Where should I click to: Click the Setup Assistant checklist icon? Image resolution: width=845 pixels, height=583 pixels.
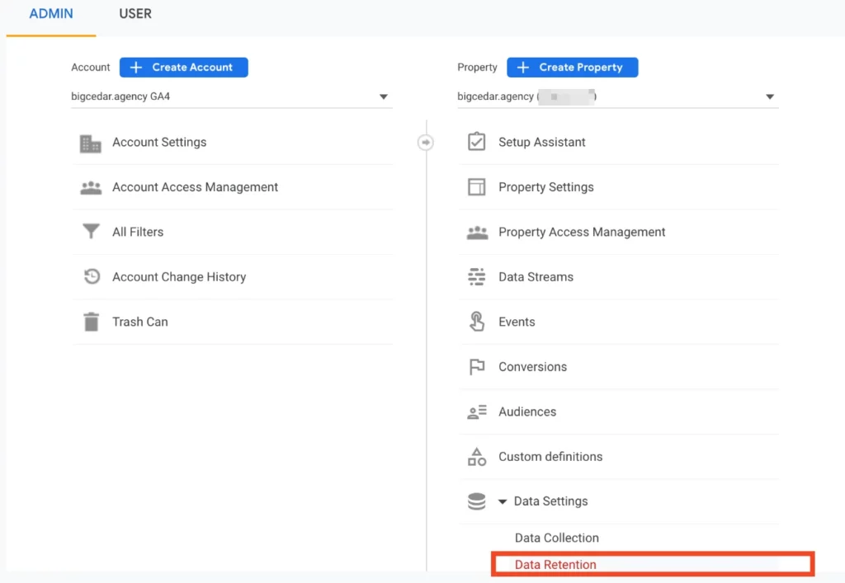click(x=476, y=142)
